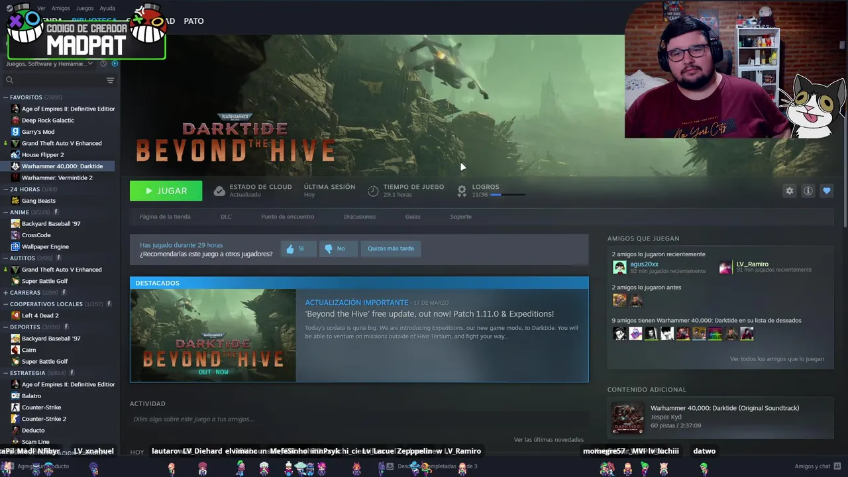Select Warhammer: Vermintide 2 icon

[x=15, y=178]
